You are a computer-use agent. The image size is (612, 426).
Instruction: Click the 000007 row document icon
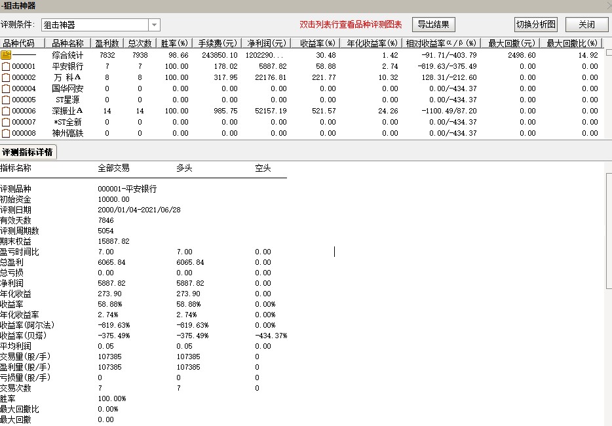point(7,122)
